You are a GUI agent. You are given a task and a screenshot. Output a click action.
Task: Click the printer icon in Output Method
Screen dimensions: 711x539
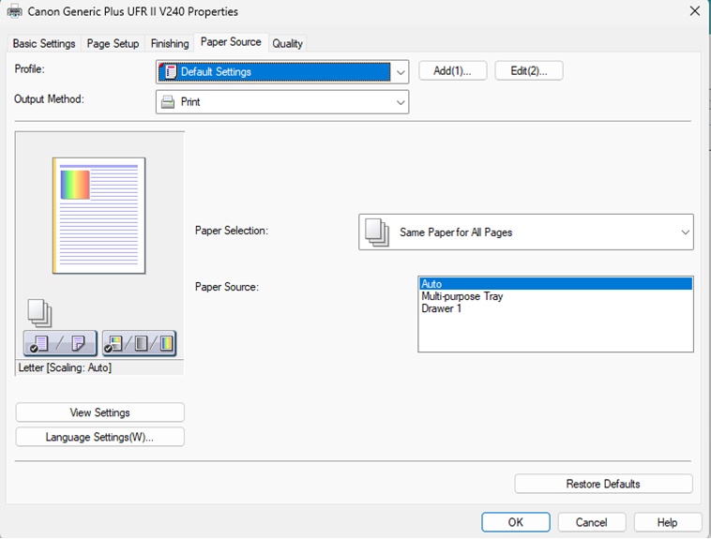tap(168, 102)
